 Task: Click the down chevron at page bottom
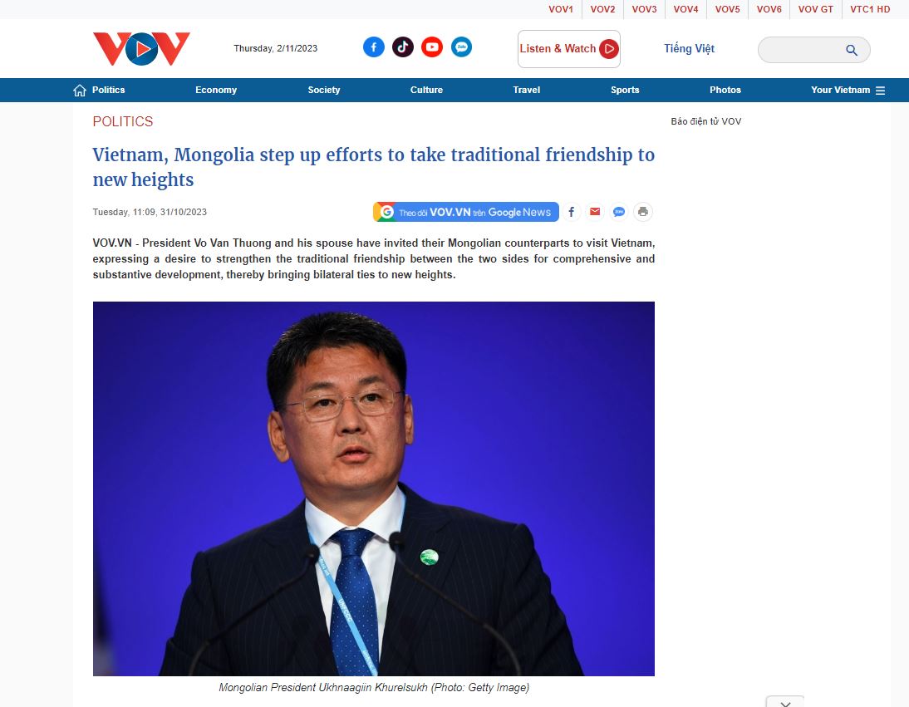click(x=785, y=702)
